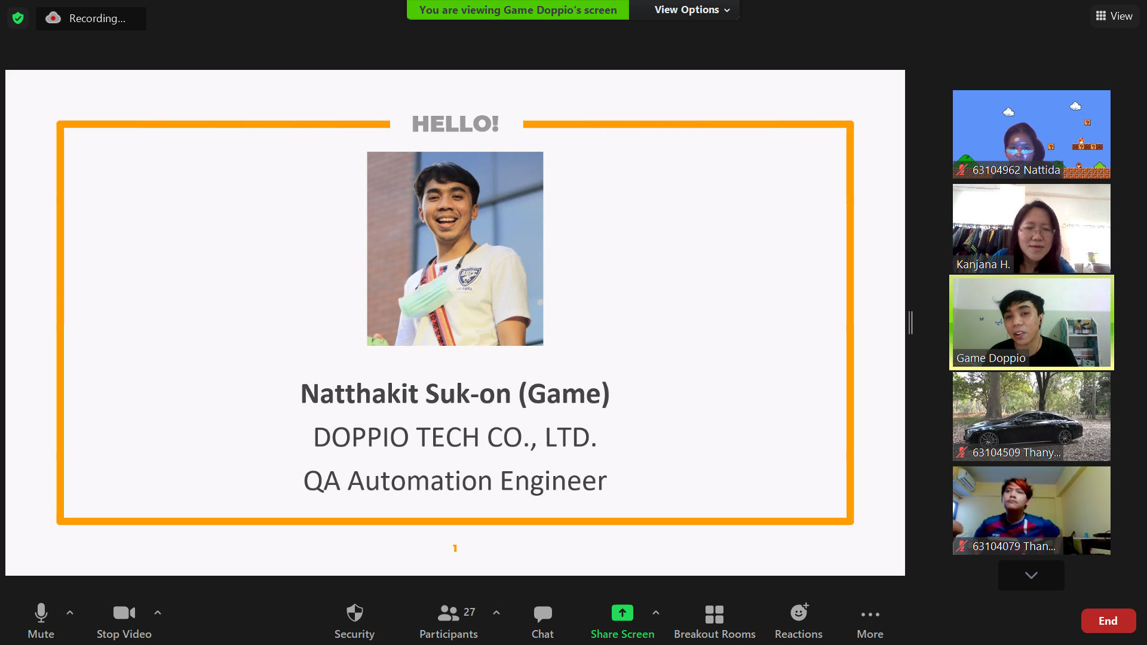The height and width of the screenshot is (645, 1147).
Task: Select 63104962 Nattida video thumbnail
Action: coord(1031,134)
